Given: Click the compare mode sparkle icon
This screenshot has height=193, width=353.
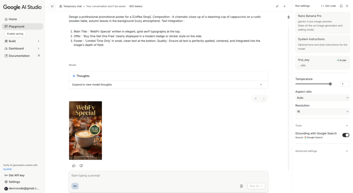Looking at the screenshot, I should (x=277, y=6).
